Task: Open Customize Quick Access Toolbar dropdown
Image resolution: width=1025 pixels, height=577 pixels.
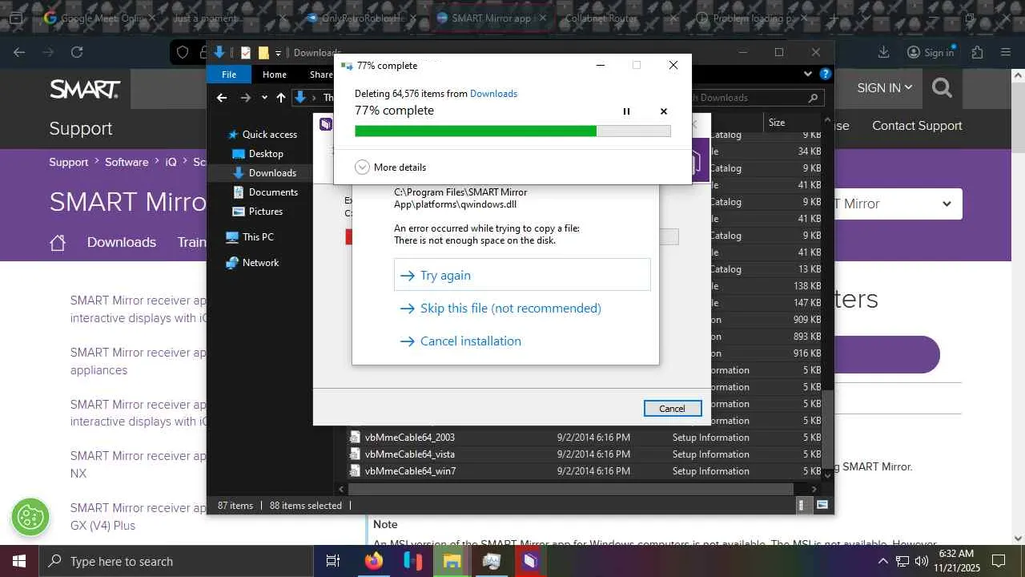Action: [x=278, y=53]
